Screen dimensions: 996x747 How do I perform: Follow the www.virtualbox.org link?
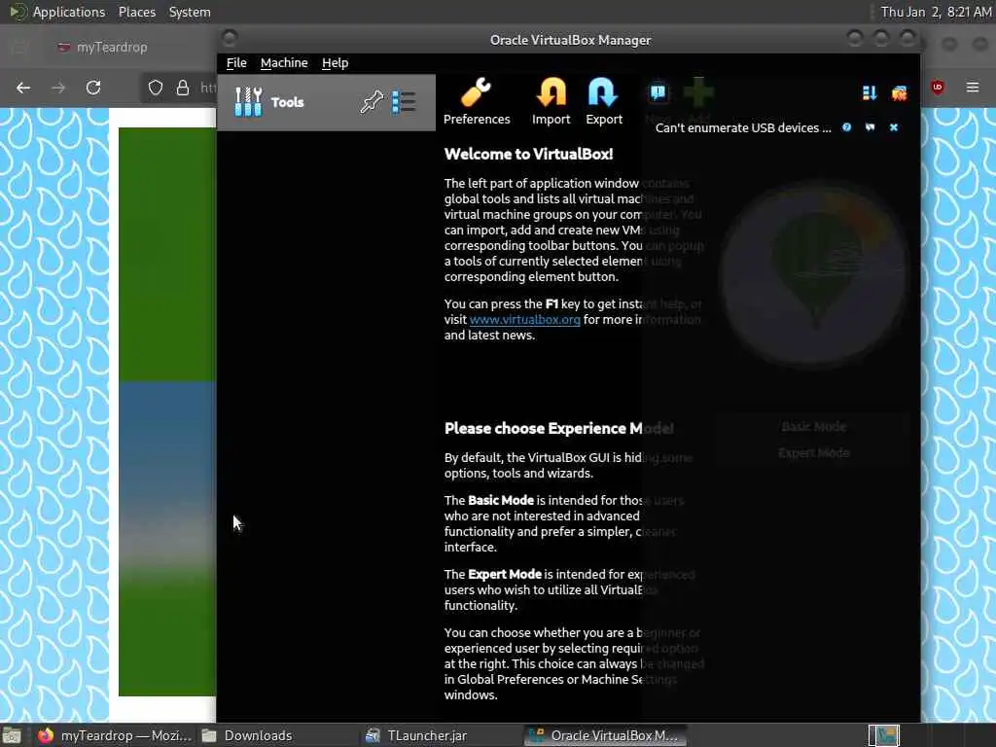tap(524, 319)
